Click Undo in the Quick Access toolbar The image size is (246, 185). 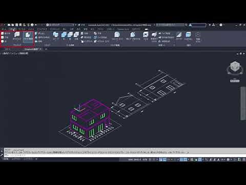[x=36, y=25]
